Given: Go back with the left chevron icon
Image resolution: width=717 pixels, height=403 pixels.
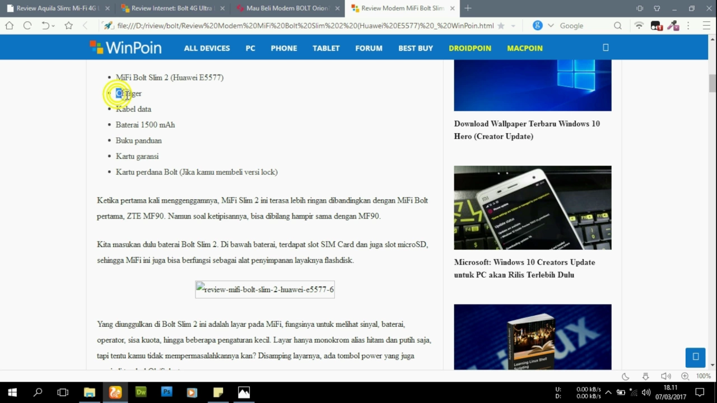Looking at the screenshot, I should (85, 26).
